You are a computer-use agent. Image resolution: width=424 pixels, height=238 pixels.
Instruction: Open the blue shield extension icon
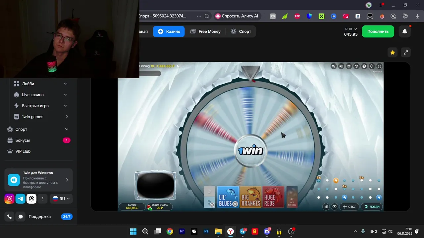click(x=309, y=16)
